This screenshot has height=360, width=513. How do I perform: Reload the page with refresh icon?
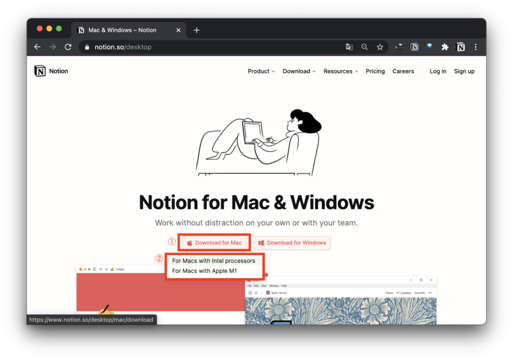coord(68,47)
